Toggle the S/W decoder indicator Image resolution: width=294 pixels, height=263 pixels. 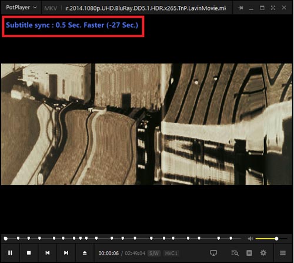pyautogui.click(x=154, y=253)
